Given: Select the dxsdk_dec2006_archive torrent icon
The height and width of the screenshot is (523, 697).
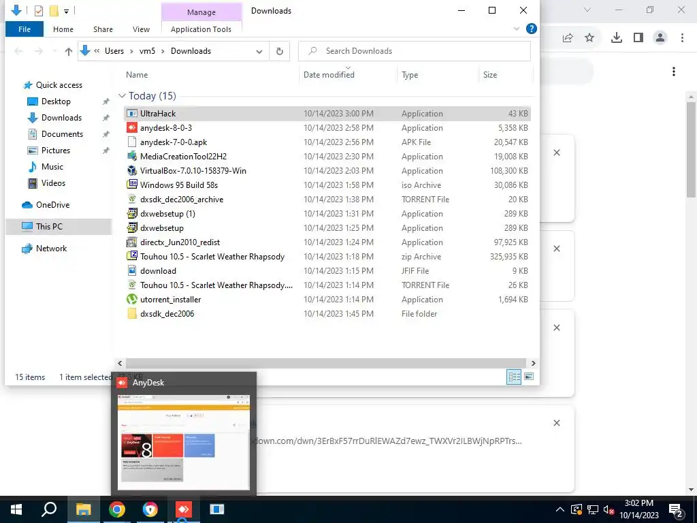Looking at the screenshot, I should (131, 200).
